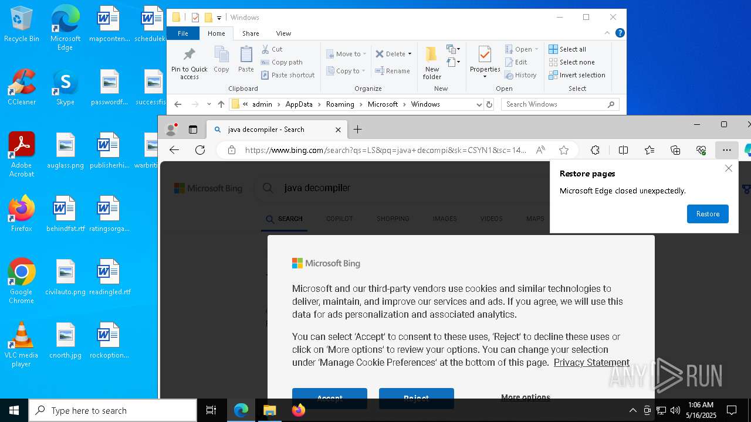Open Task View on taskbar

[x=211, y=410]
